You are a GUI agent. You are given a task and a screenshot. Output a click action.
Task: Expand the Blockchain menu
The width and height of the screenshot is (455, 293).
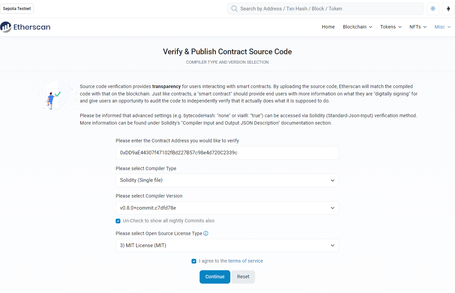tap(357, 27)
